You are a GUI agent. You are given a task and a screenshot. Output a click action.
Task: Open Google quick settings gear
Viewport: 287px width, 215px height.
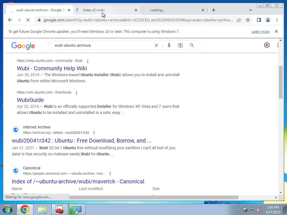pos(267,45)
